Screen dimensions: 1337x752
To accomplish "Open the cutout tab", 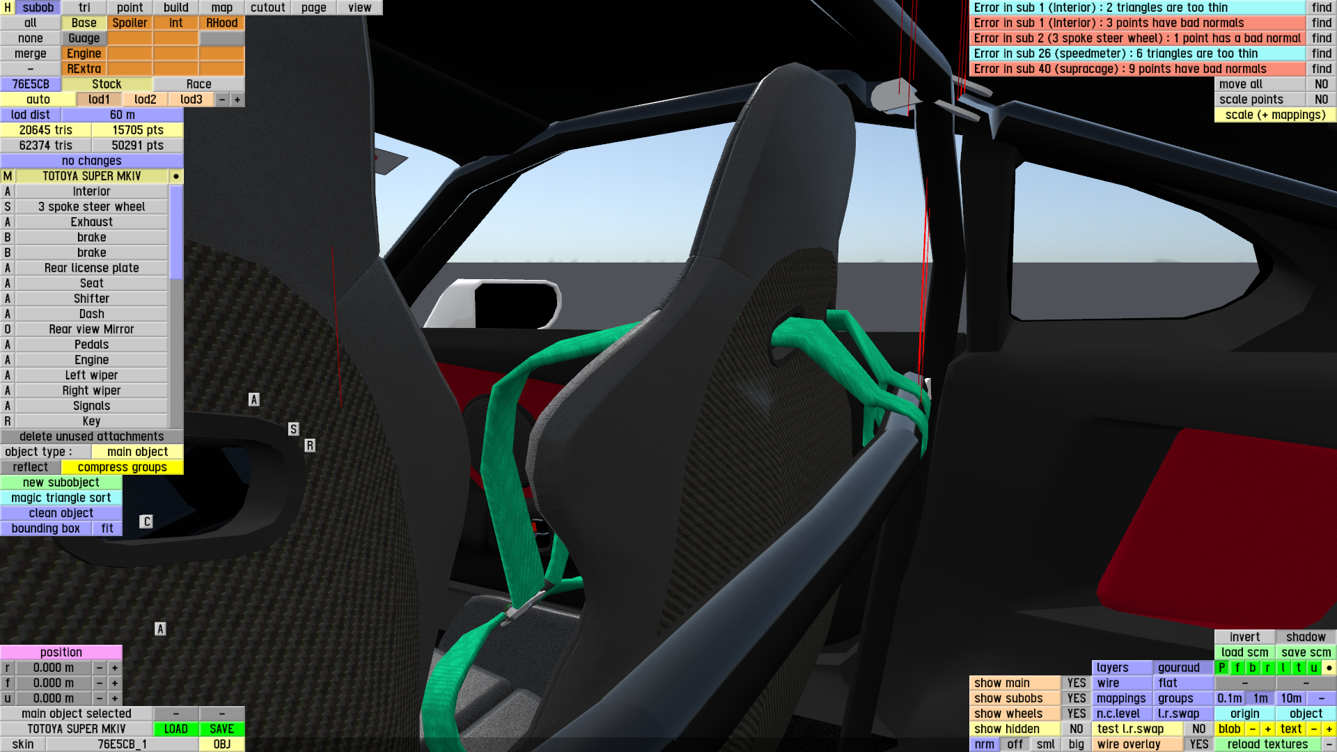I will click(267, 8).
